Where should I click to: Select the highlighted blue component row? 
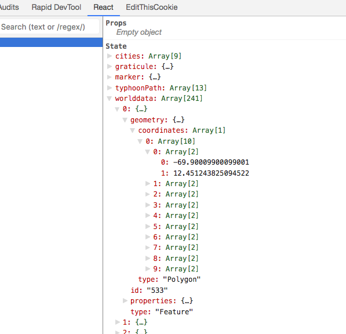click(51, 42)
